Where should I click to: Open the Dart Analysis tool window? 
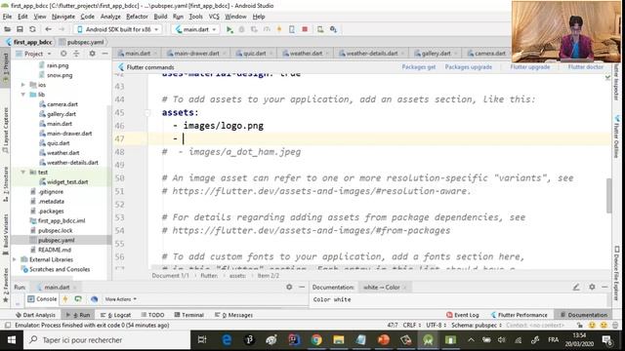pyautogui.click(x=35, y=315)
